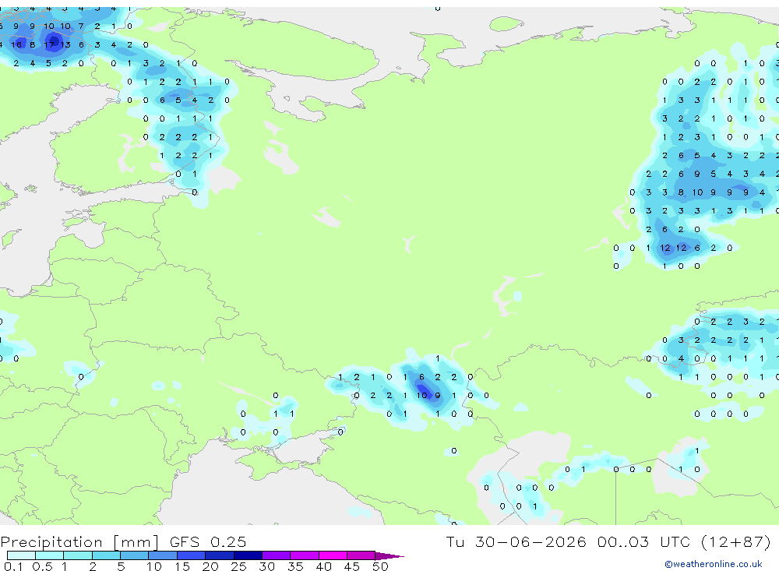The height and width of the screenshot is (571, 779).
Task: Click the over-50 arrow tip of legend
Action: tap(389, 556)
